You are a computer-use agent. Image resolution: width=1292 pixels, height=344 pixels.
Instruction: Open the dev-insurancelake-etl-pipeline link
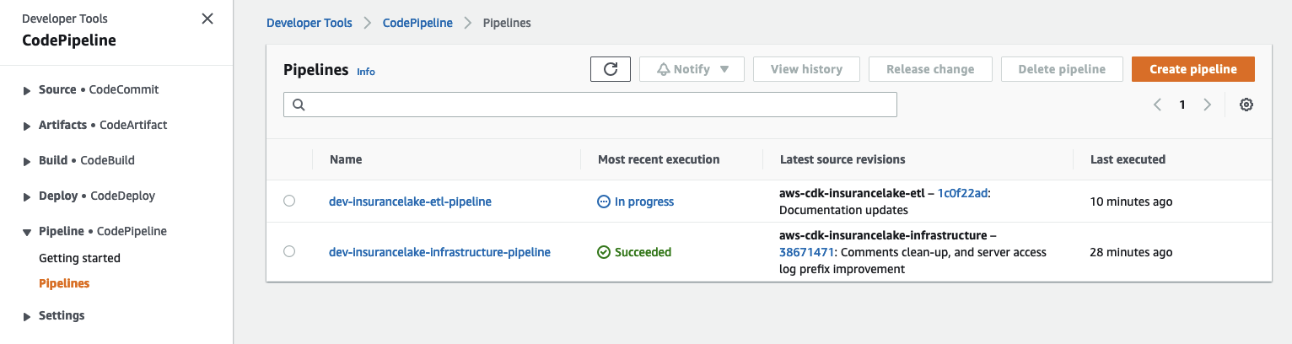click(410, 202)
